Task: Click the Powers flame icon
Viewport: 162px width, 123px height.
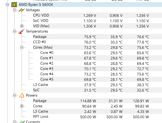Action: tap(22, 95)
